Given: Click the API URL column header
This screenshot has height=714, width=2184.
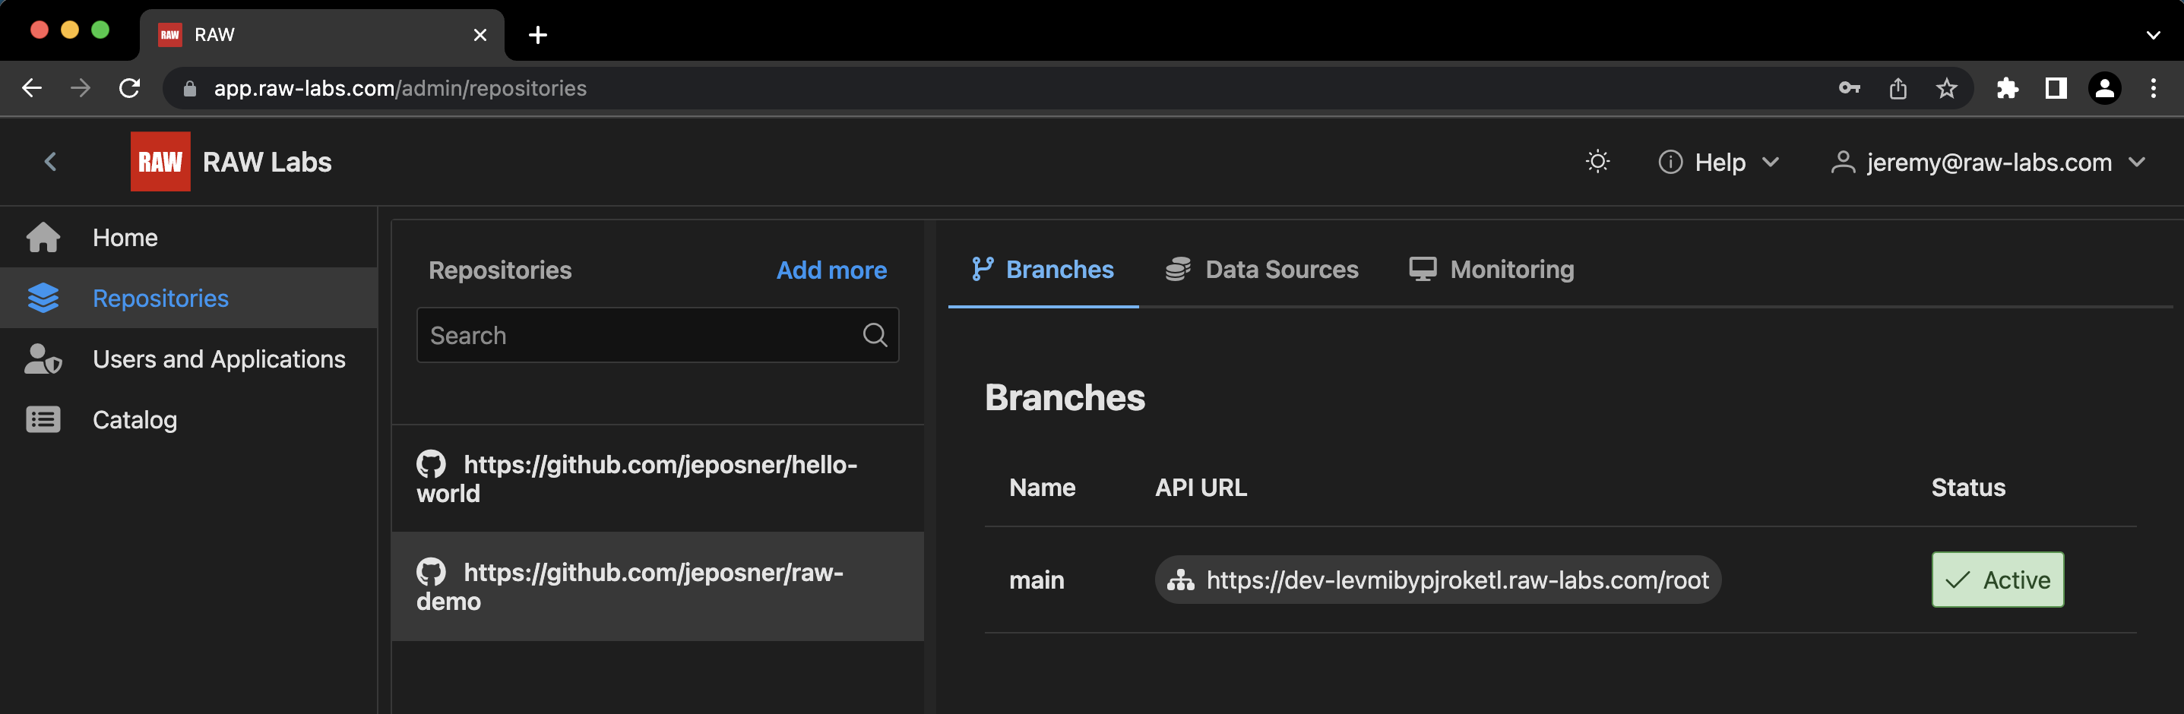Looking at the screenshot, I should tap(1201, 488).
